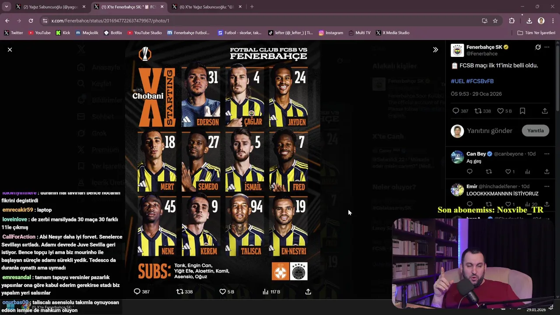Screen dimensions: 560x315
Task: Open the Kick bookmark
Action: pyautogui.click(x=63, y=33)
